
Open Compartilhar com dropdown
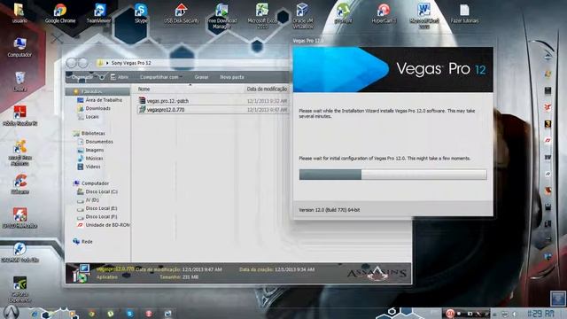[160, 77]
